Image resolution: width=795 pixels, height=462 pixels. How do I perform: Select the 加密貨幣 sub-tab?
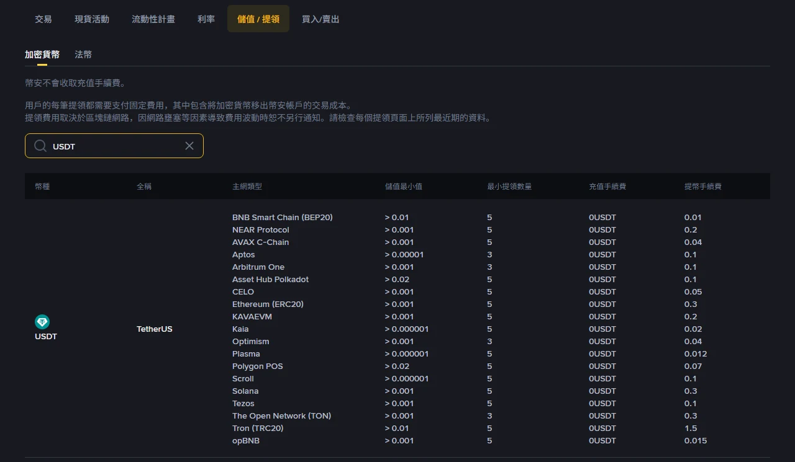pyautogui.click(x=42, y=55)
